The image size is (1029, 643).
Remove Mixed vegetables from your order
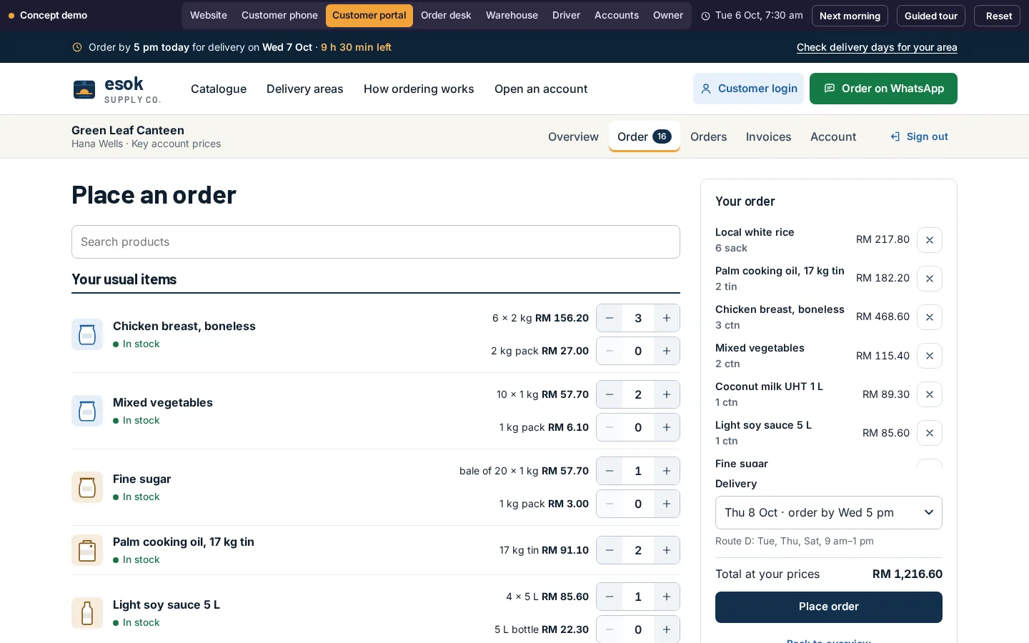tap(930, 356)
